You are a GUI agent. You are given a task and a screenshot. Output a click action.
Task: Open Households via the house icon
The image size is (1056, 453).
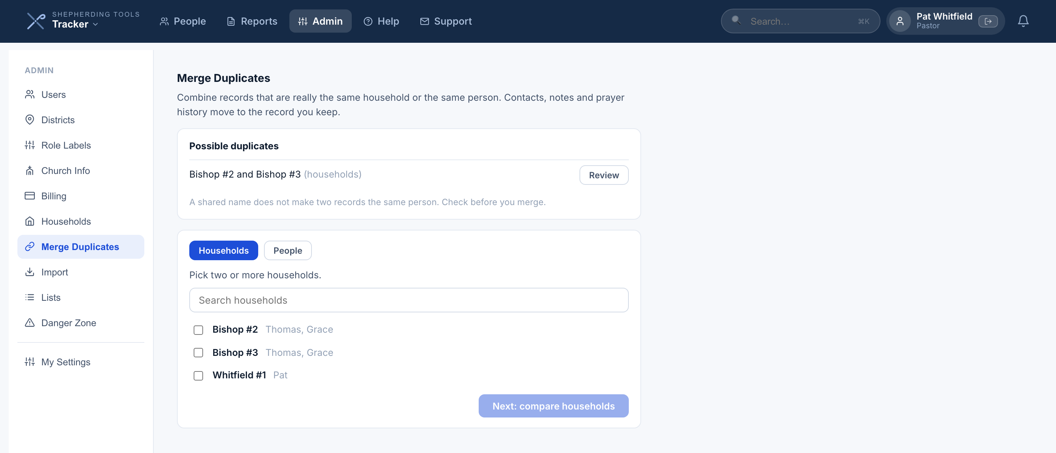pyautogui.click(x=29, y=221)
